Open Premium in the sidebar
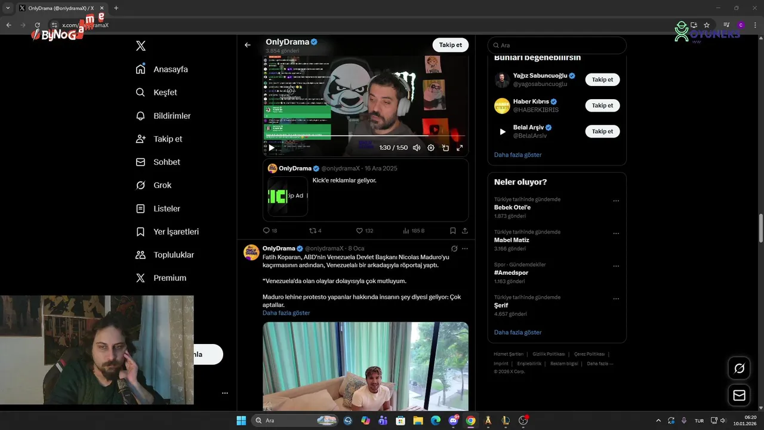Image resolution: width=764 pixels, height=430 pixels. (x=161, y=278)
